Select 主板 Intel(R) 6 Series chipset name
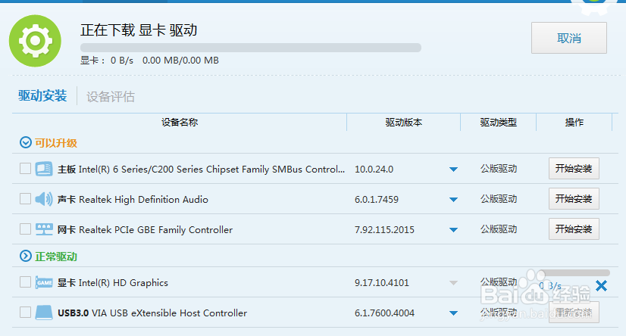 point(202,170)
